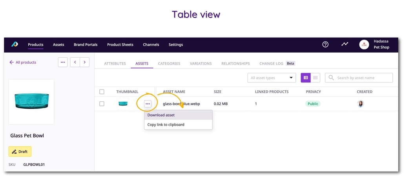Open the activity trend line icon
The width and height of the screenshot is (405, 188).
pyautogui.click(x=345, y=44)
